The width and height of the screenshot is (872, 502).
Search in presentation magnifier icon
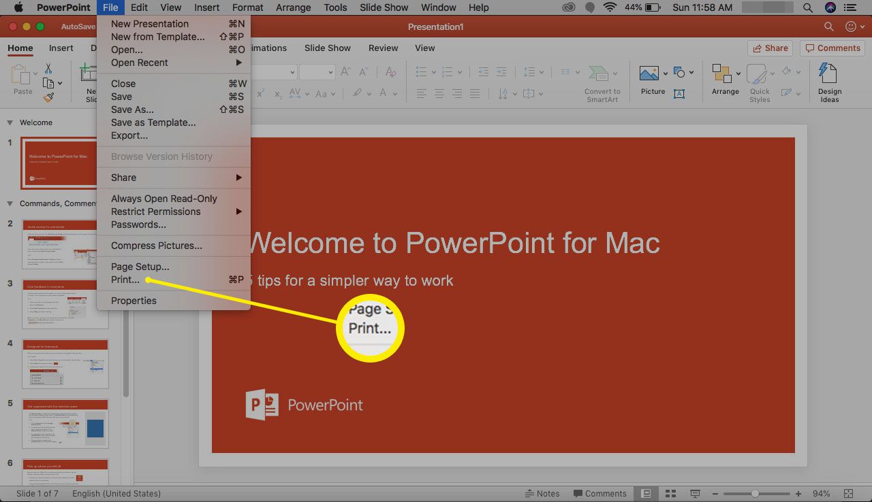tap(829, 27)
